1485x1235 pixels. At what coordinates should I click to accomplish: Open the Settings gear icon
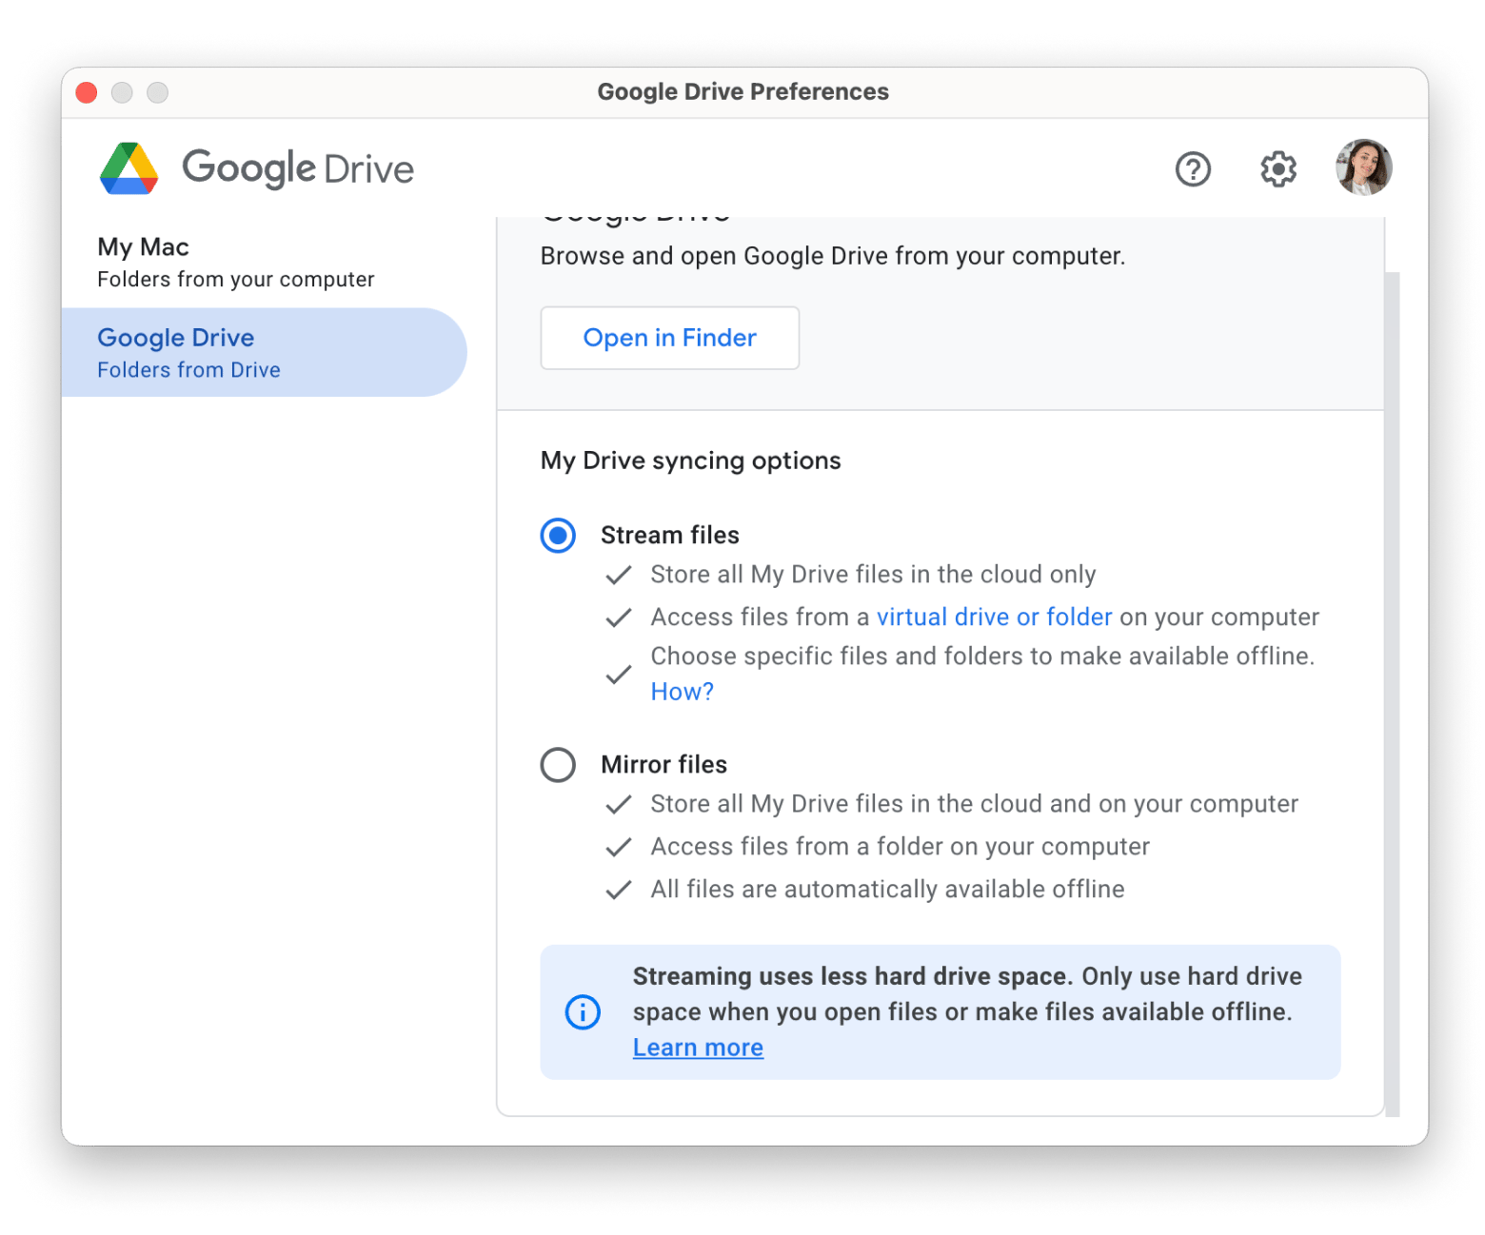point(1277,169)
